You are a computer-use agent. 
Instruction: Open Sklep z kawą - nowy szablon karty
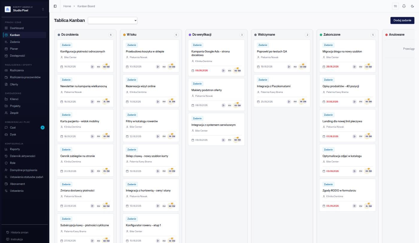pyautogui.click(x=151, y=160)
